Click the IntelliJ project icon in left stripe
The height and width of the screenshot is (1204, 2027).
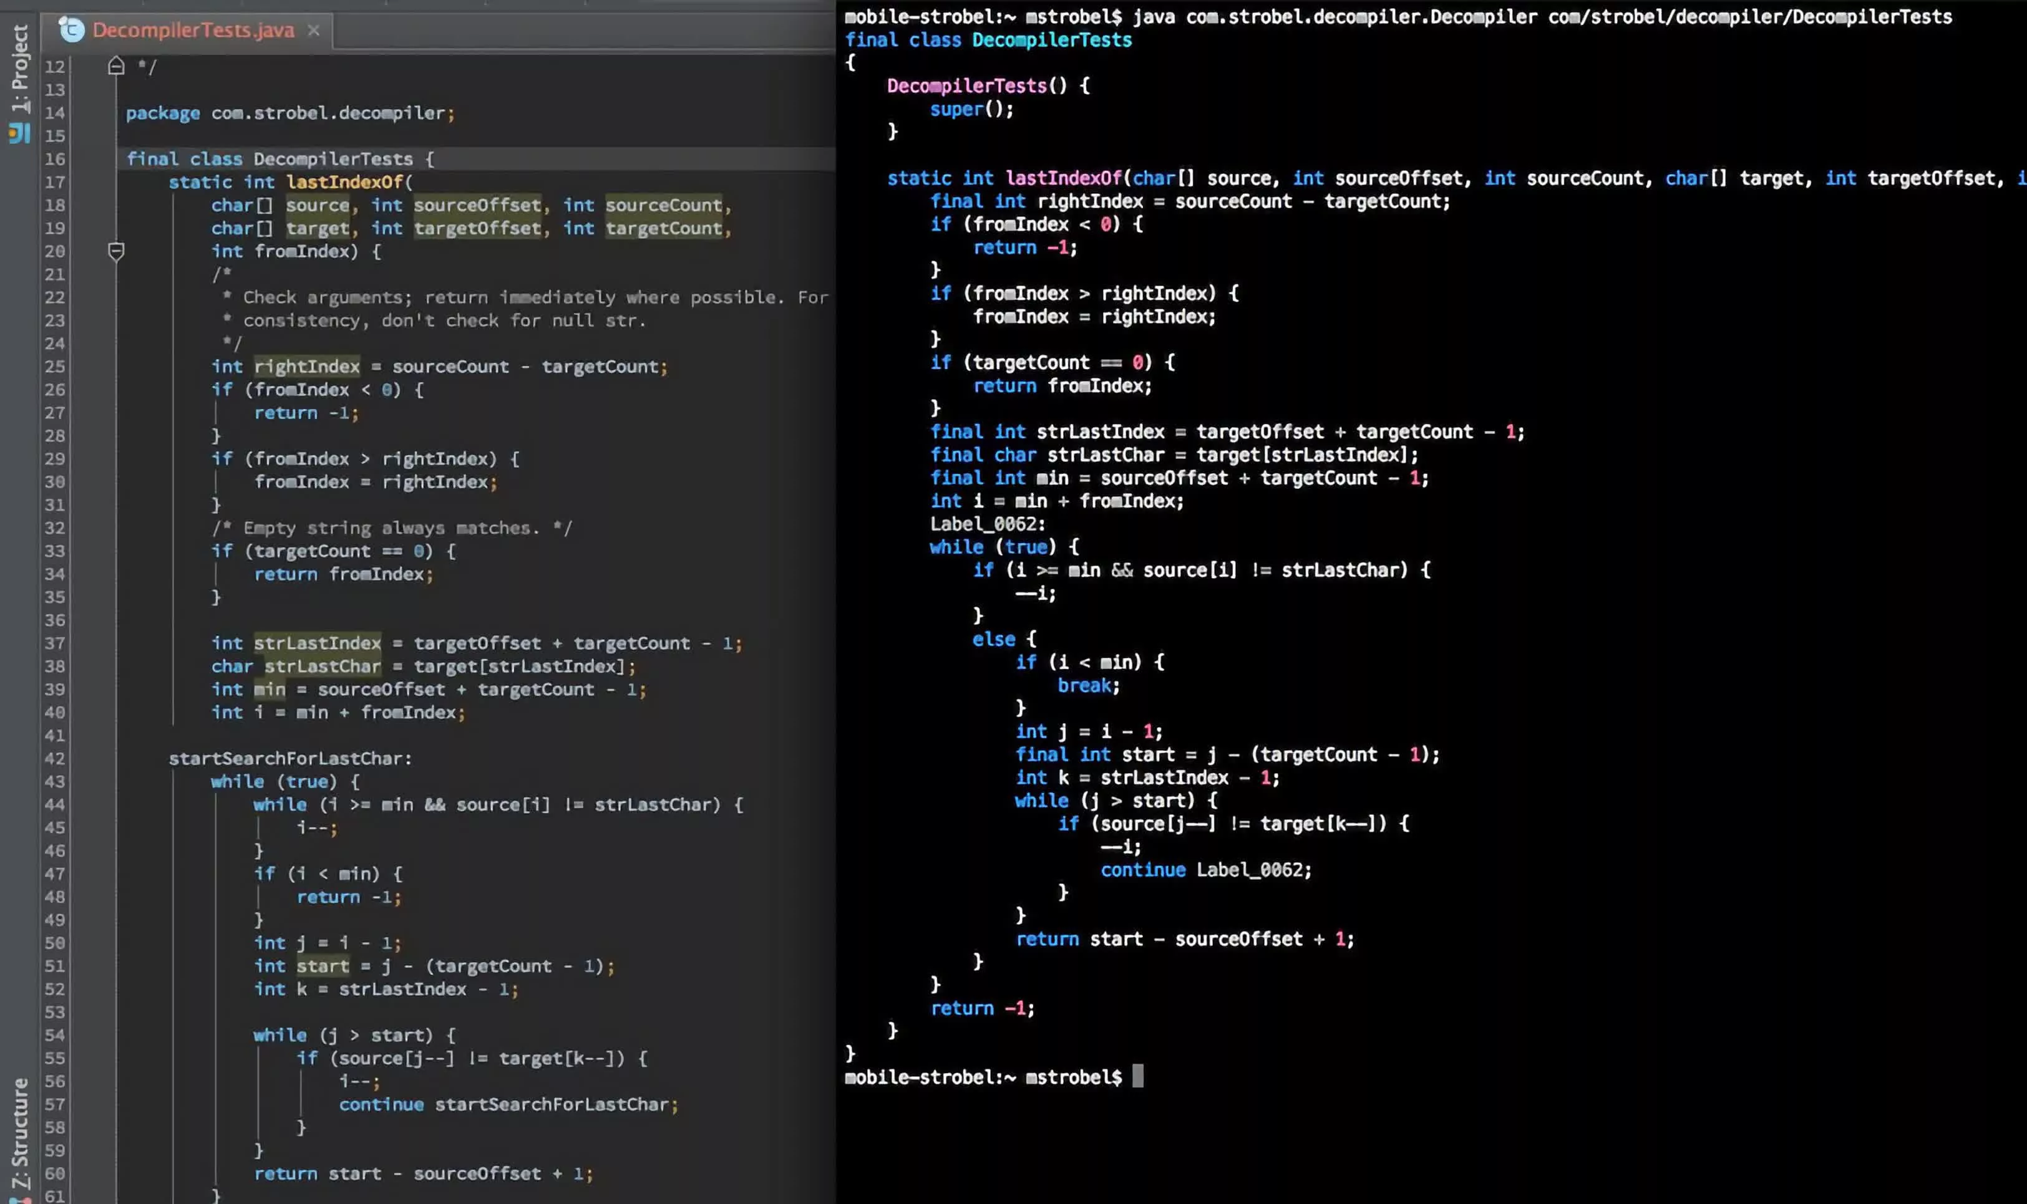pos(19,133)
